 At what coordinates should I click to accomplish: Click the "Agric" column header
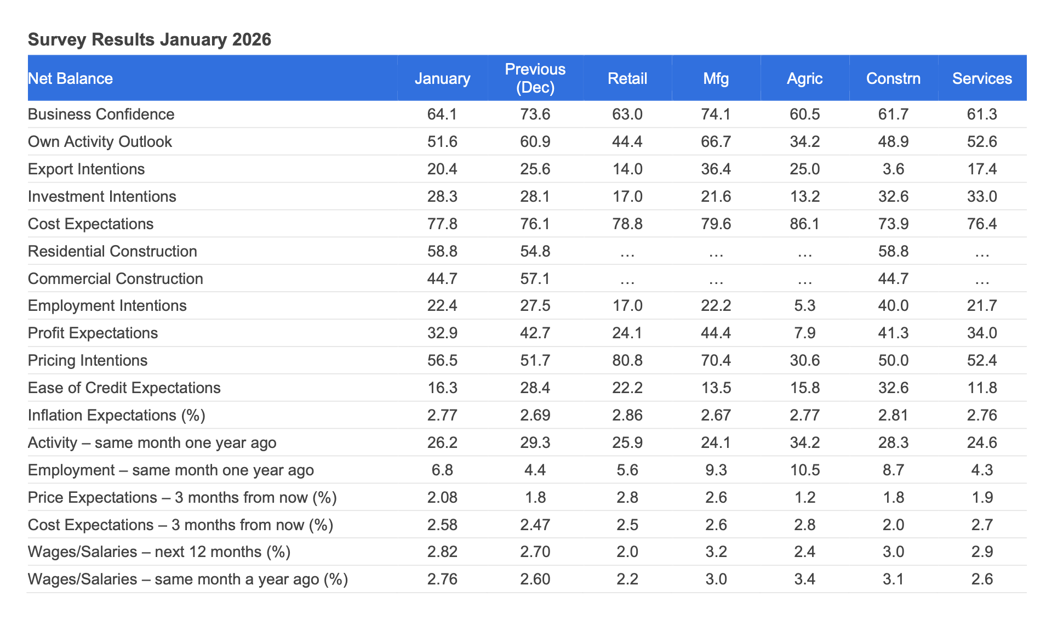pyautogui.click(x=804, y=78)
